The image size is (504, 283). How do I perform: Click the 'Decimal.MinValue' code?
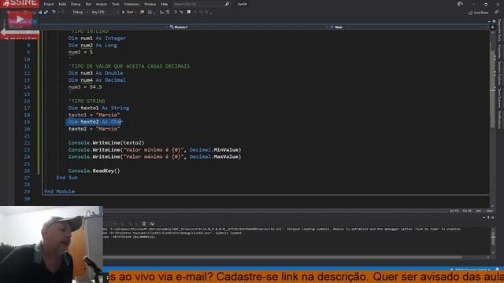tap(215, 150)
